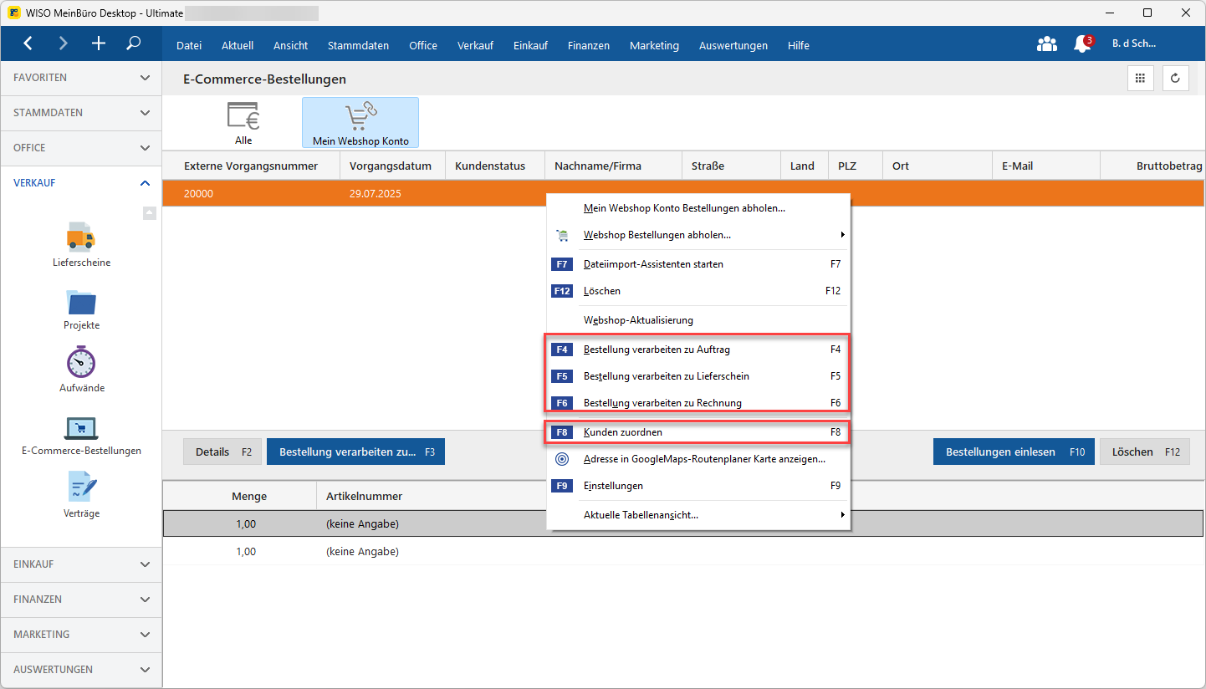Expand the STAMMDATEN sidebar section
The height and width of the screenshot is (689, 1206).
[x=81, y=113]
